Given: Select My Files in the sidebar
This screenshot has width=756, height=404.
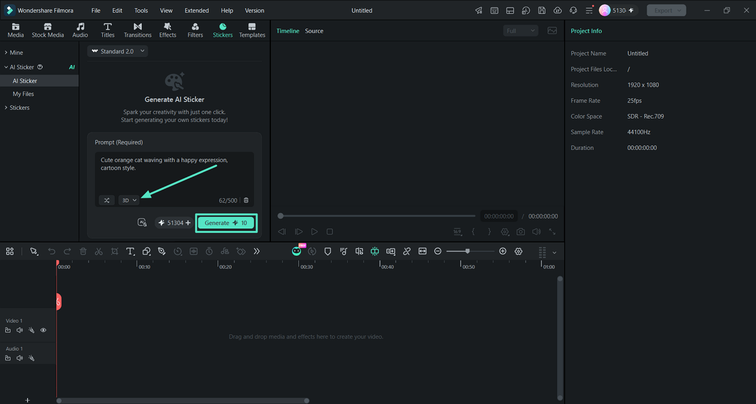Looking at the screenshot, I should 23,94.
